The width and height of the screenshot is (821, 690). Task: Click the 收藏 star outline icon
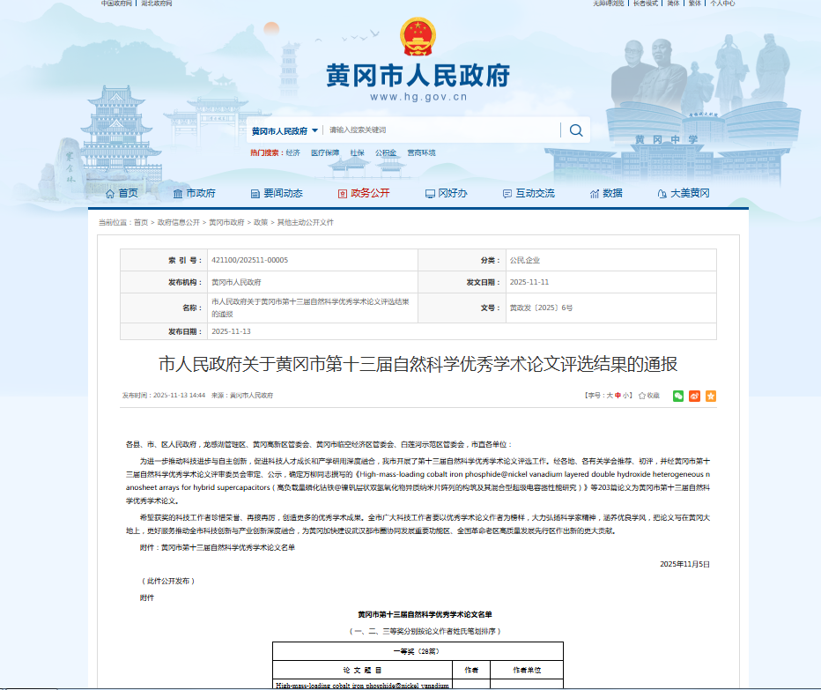(642, 396)
